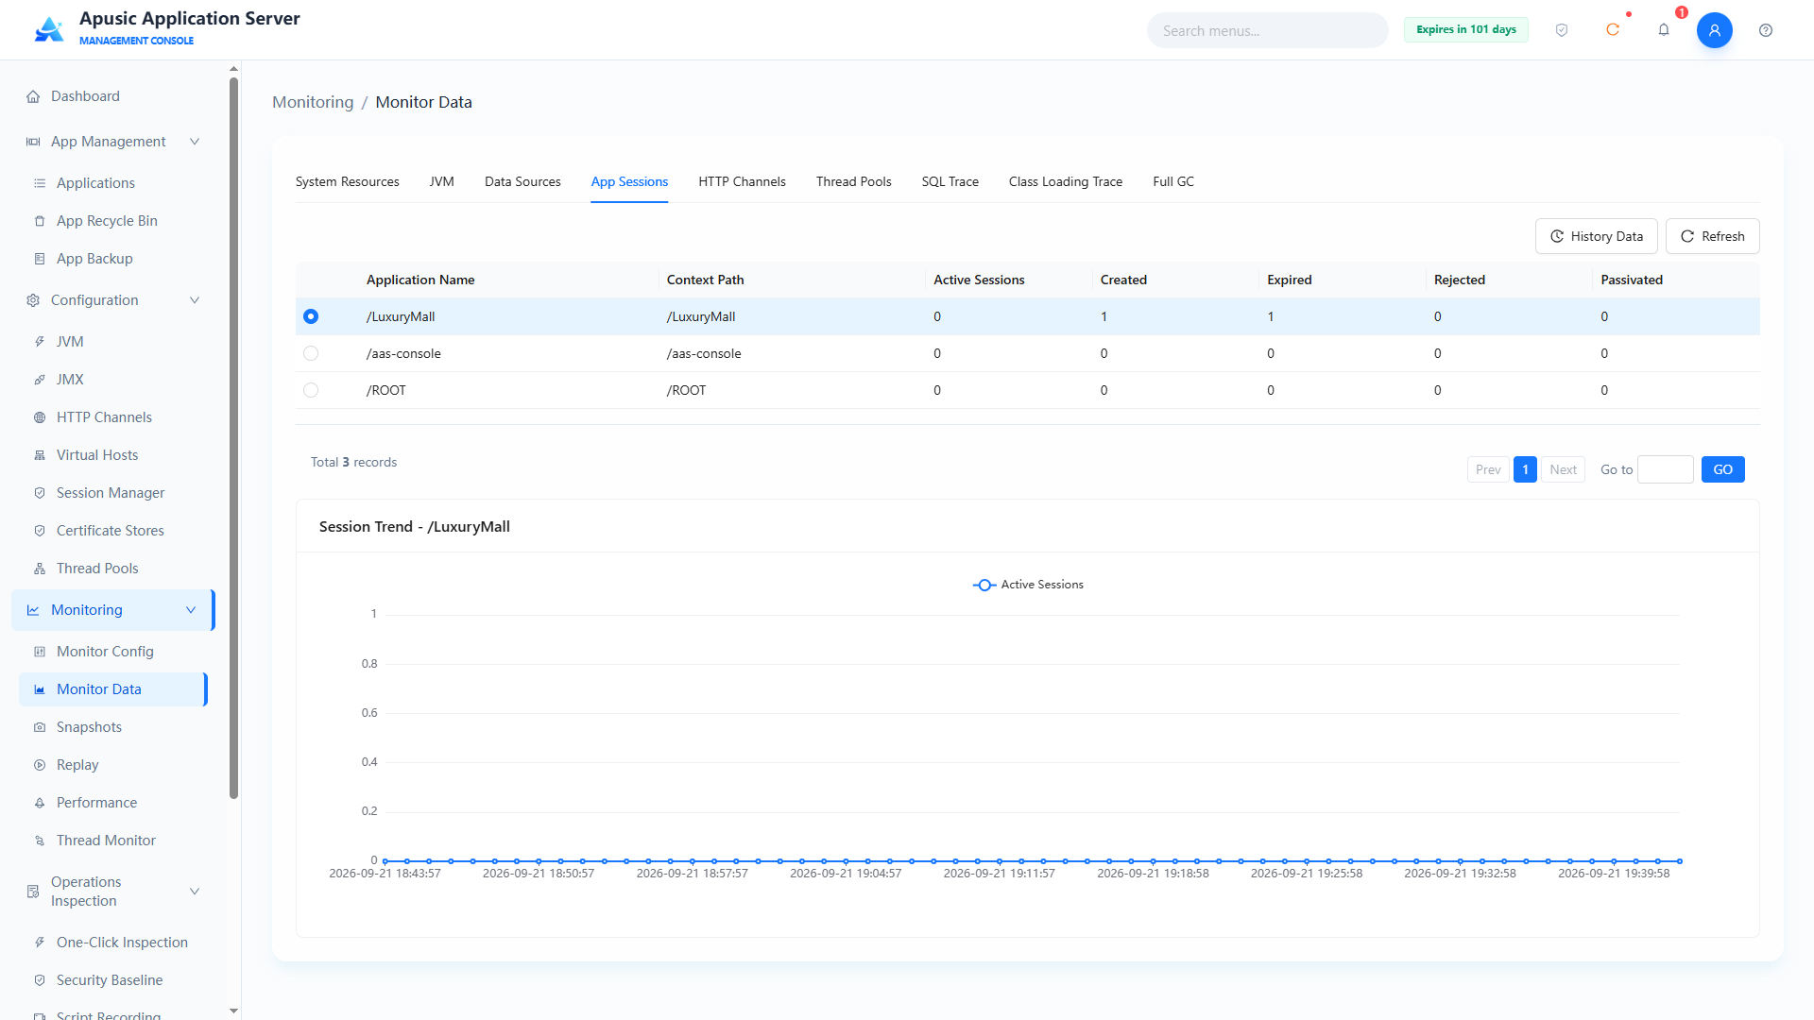The height and width of the screenshot is (1020, 1814).
Task: Click the Apusic logo icon
Action: pyautogui.click(x=49, y=29)
